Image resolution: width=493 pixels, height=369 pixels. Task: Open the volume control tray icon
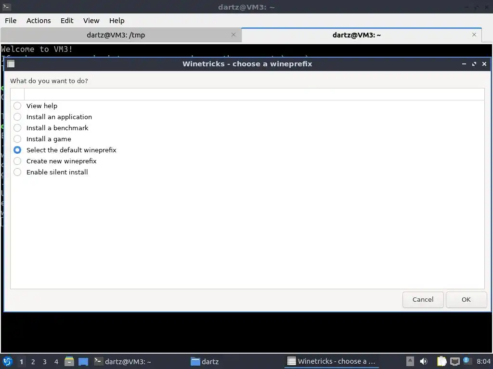tap(424, 361)
